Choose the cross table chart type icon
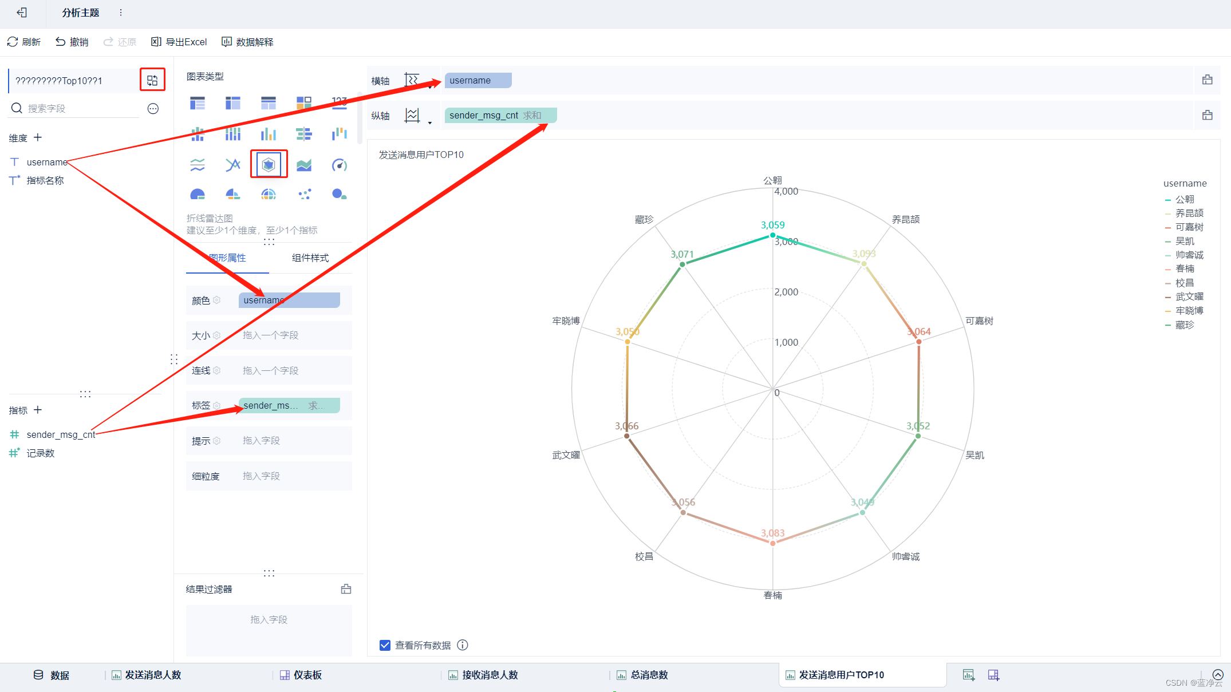Screen dimensions: 1231x692 [233, 103]
